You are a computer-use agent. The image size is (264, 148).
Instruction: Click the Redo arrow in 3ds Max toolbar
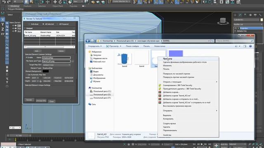click(x=9, y=2)
